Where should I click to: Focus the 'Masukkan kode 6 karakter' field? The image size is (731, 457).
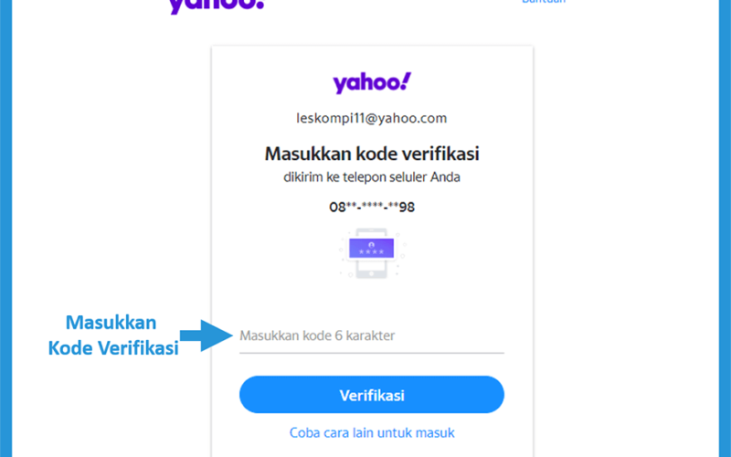pyautogui.click(x=372, y=335)
